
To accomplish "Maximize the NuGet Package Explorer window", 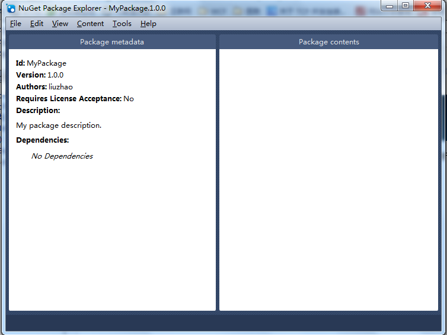I will [x=406, y=5].
